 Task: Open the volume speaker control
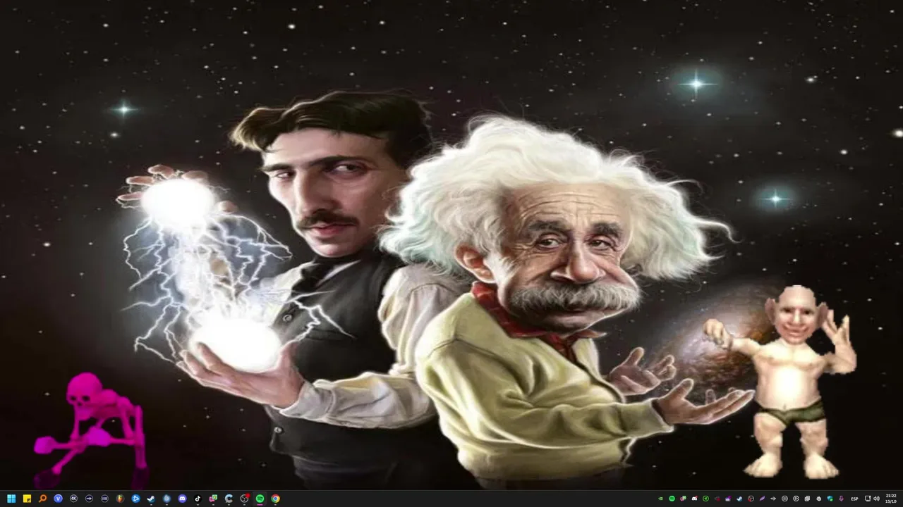[x=876, y=499]
